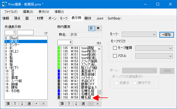Select frame 1 : [表情]
This screenshot has width=177, height=109.
click(x=26, y=41)
